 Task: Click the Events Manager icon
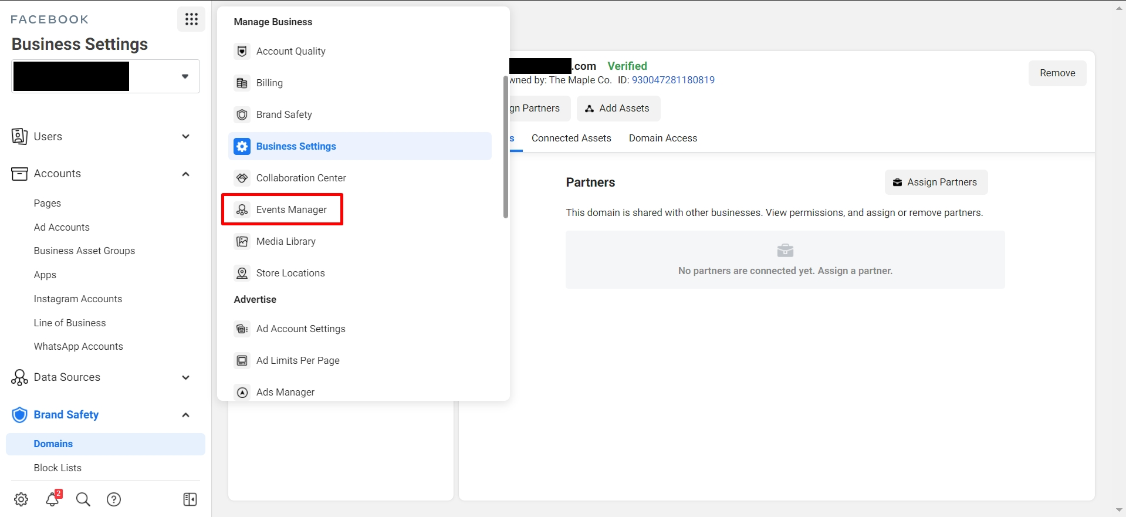point(242,209)
